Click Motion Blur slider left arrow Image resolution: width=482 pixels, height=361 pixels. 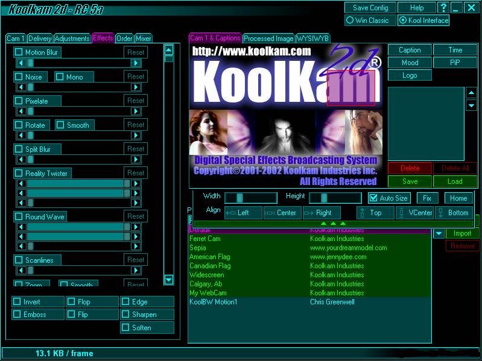[x=21, y=63]
